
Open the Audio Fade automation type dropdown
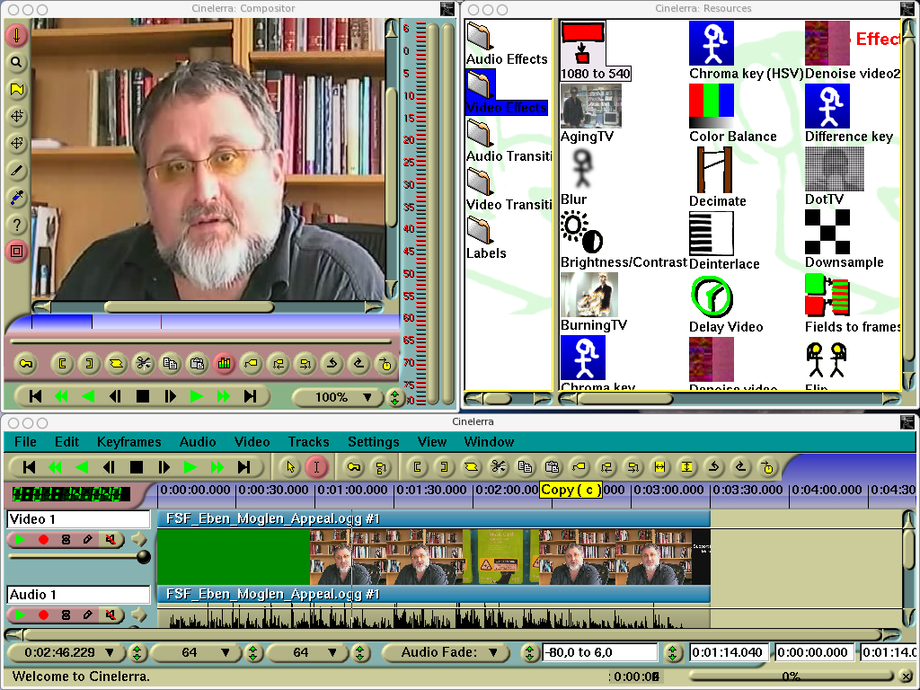(x=446, y=652)
